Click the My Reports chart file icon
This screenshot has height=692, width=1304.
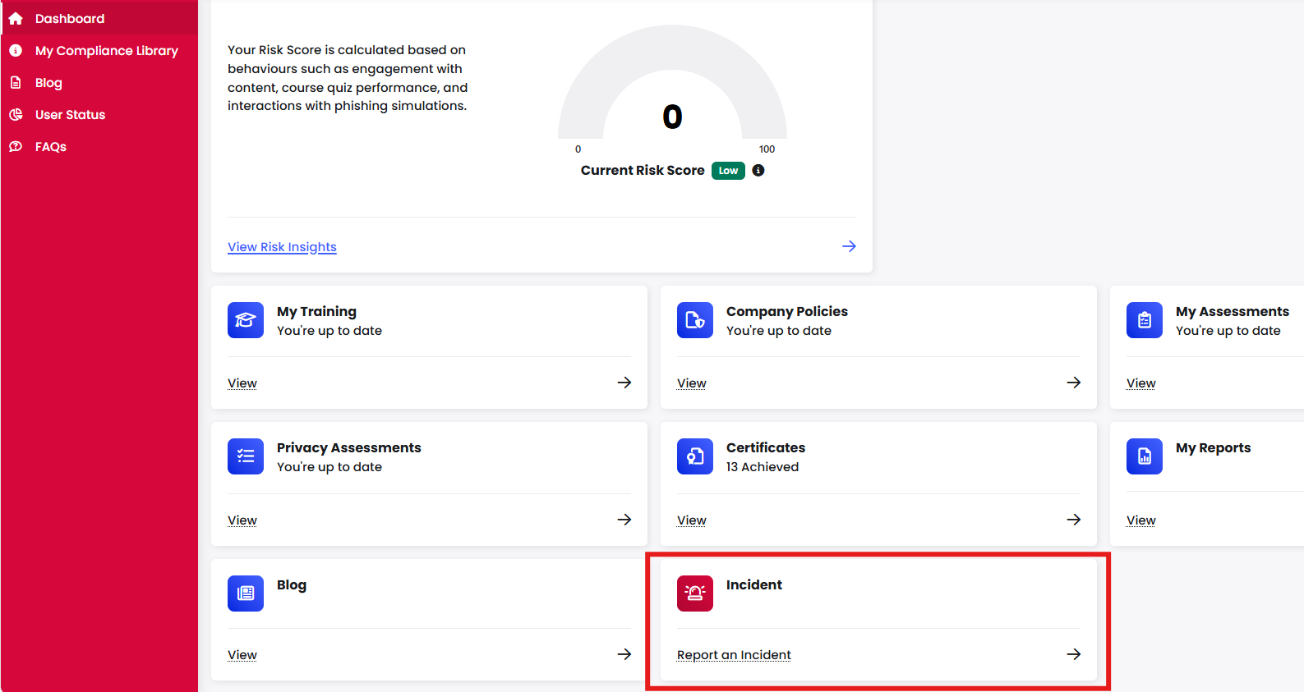1145,456
